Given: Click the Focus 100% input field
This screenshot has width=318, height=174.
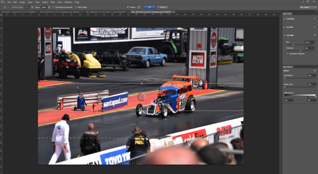Looking at the screenshot, I should pos(44,7).
